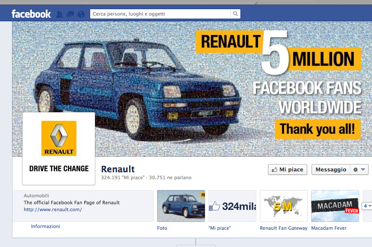Click the 'Macadam Fever' label text
372x247 pixels.
pos(328,228)
